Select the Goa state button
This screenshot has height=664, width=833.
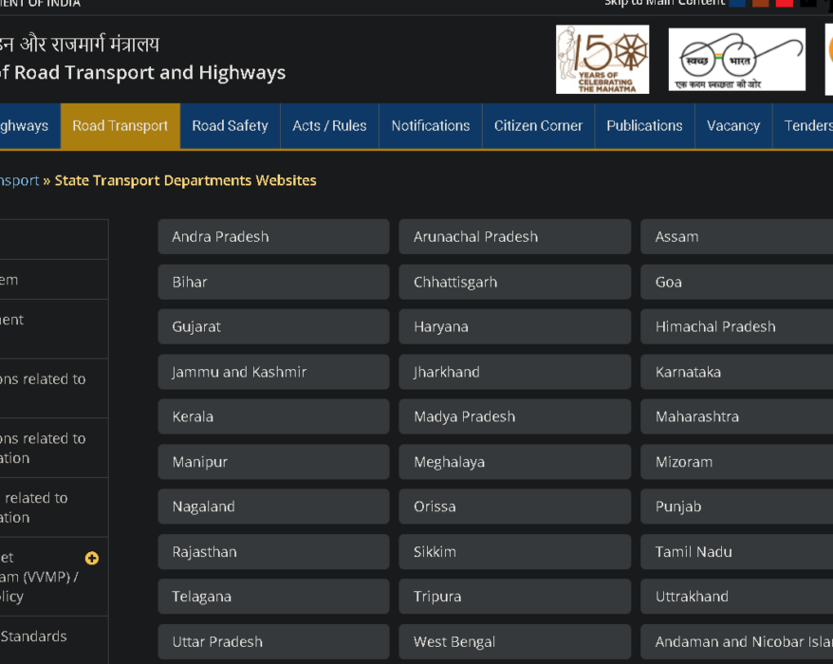pos(737,282)
